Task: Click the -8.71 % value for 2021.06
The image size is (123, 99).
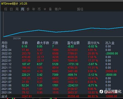Action: click(93, 85)
